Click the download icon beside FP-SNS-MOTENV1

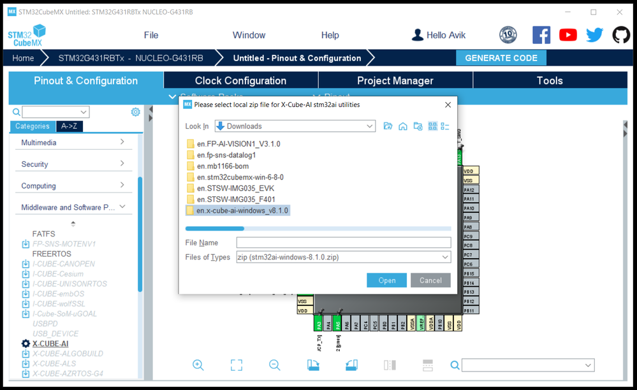26,244
